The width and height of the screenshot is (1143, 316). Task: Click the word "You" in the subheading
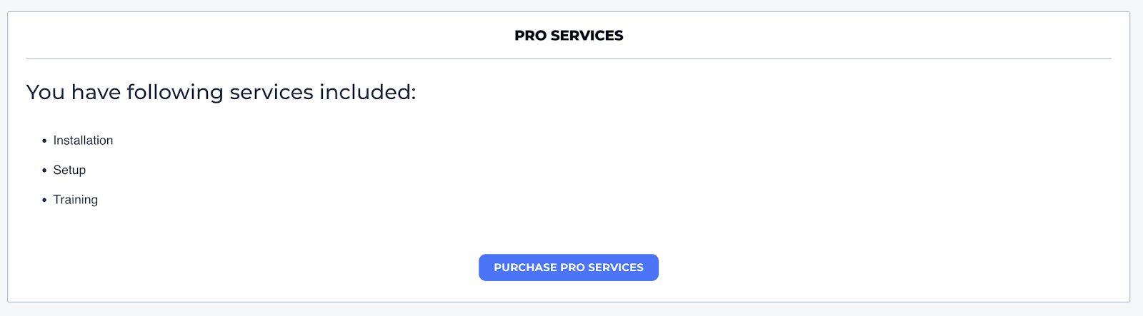pos(46,92)
